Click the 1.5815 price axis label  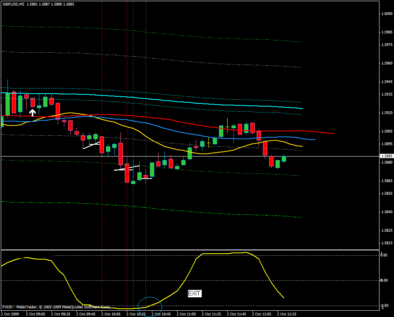point(387,243)
